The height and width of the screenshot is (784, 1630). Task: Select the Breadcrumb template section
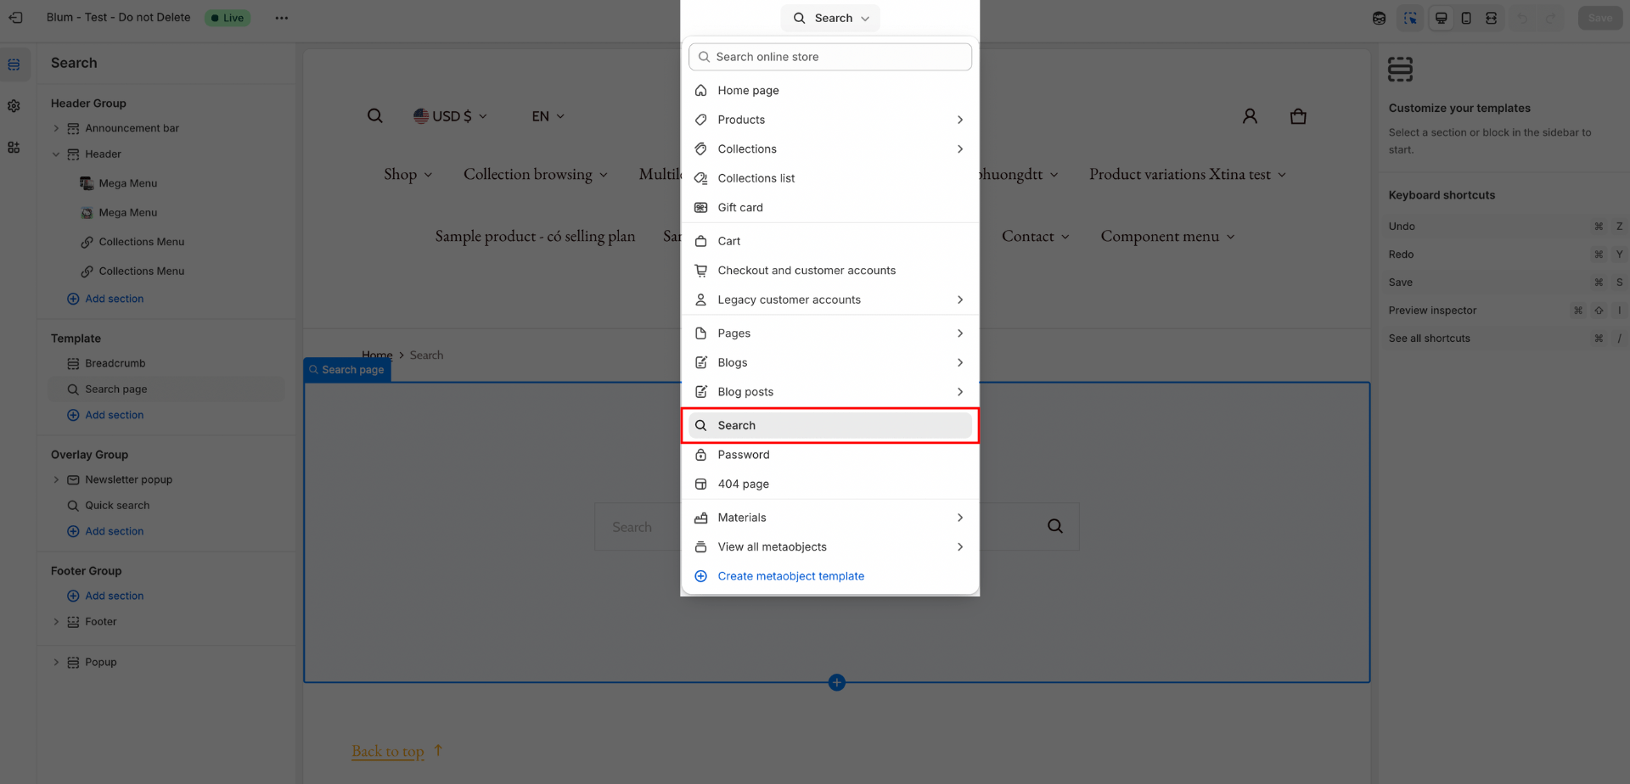(115, 363)
